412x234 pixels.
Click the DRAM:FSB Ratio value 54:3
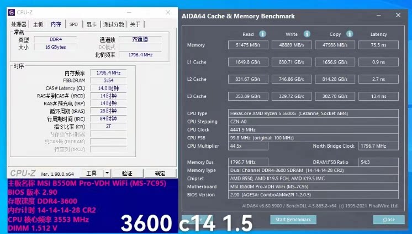click(378, 162)
